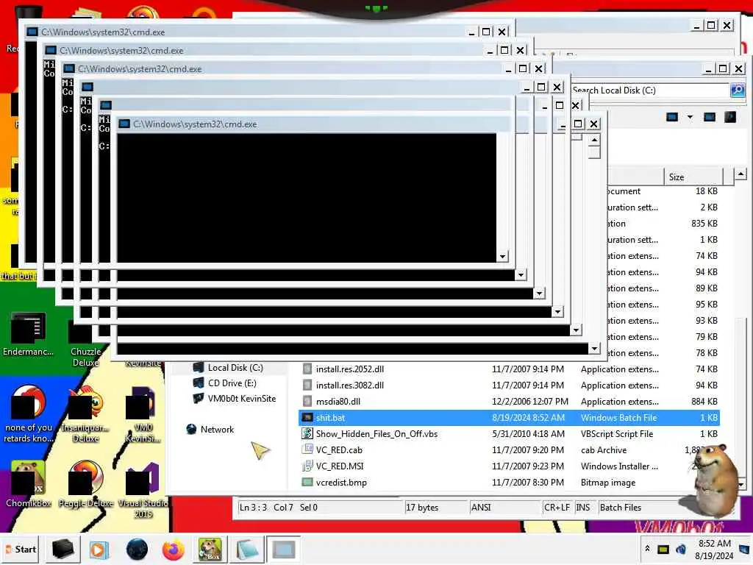Click the yellow-green tray icon

click(x=663, y=549)
